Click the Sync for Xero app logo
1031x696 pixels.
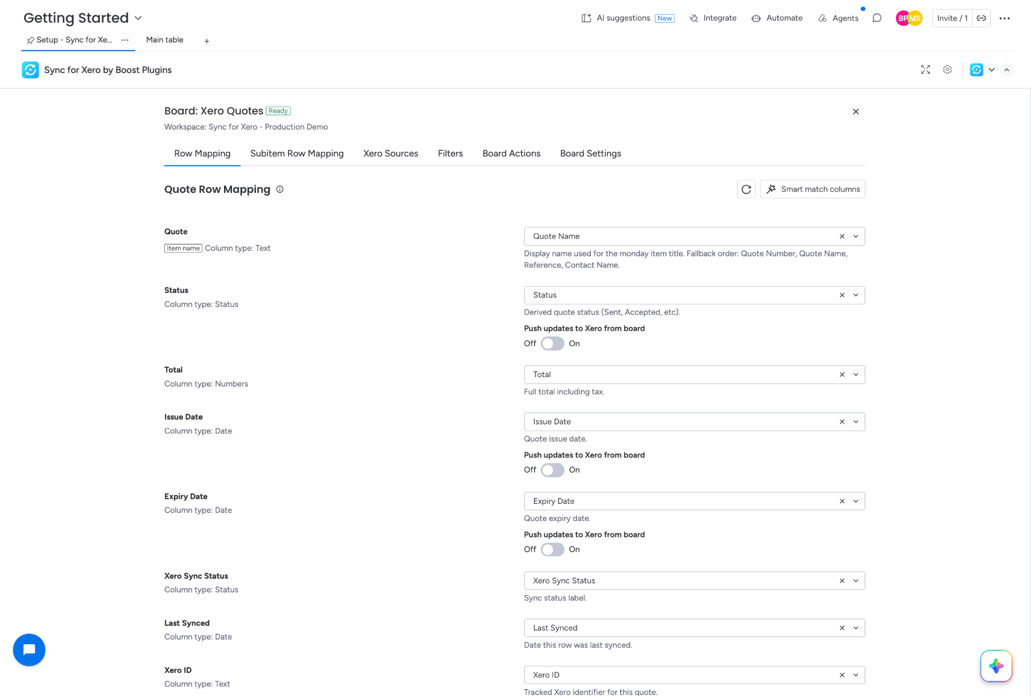pos(30,70)
